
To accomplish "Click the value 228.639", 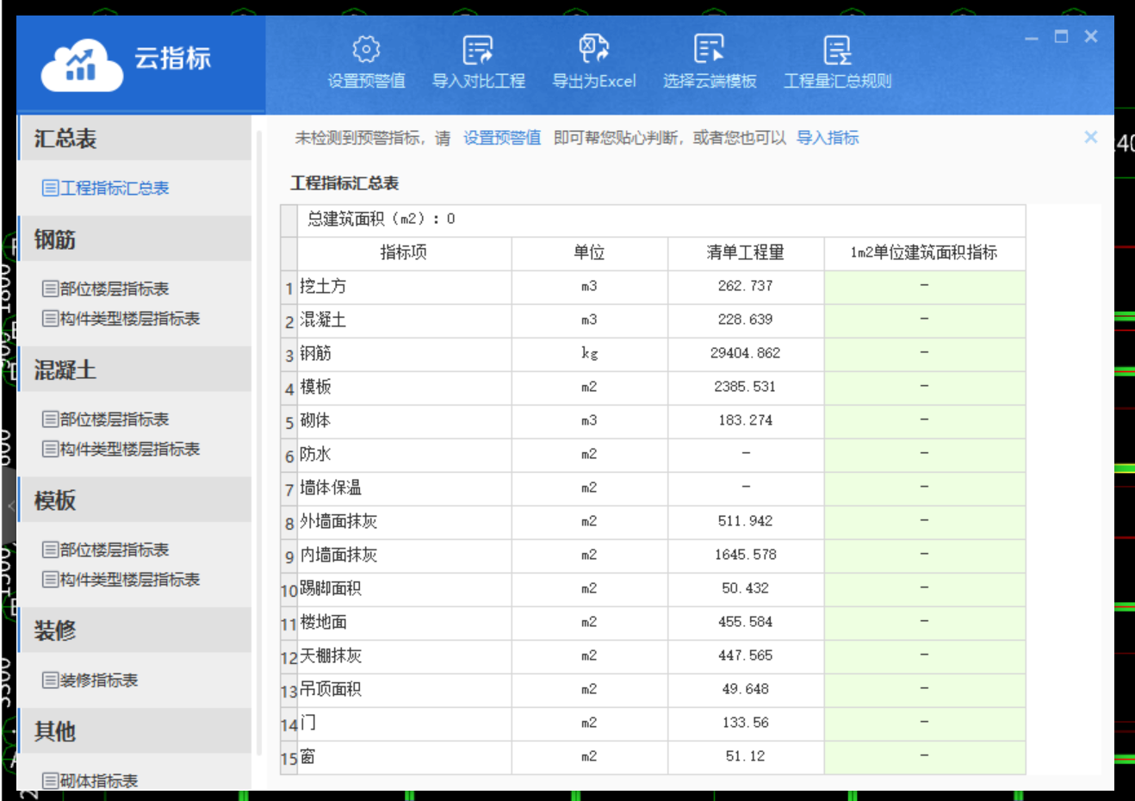I will [x=746, y=320].
